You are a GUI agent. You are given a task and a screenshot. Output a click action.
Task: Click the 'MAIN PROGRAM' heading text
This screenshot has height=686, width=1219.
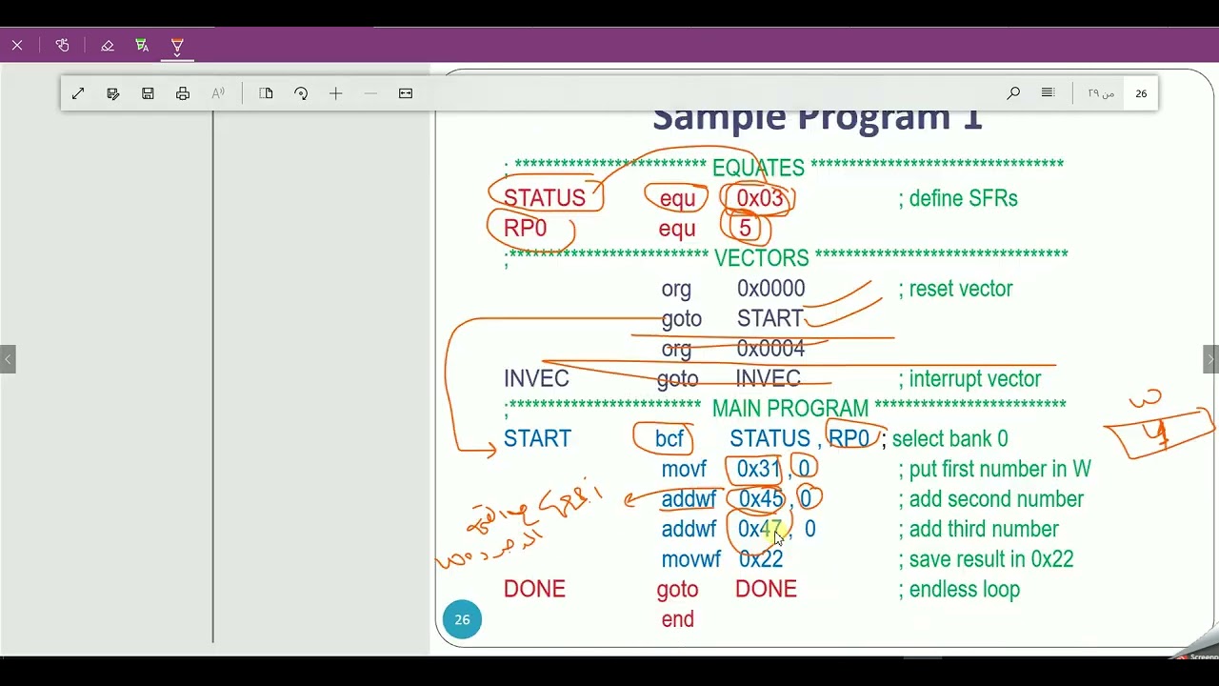[x=790, y=408]
